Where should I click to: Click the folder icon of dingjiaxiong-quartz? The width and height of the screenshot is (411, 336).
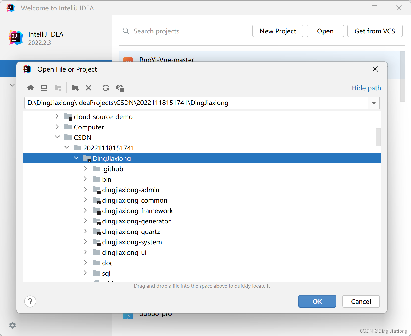[x=97, y=232]
